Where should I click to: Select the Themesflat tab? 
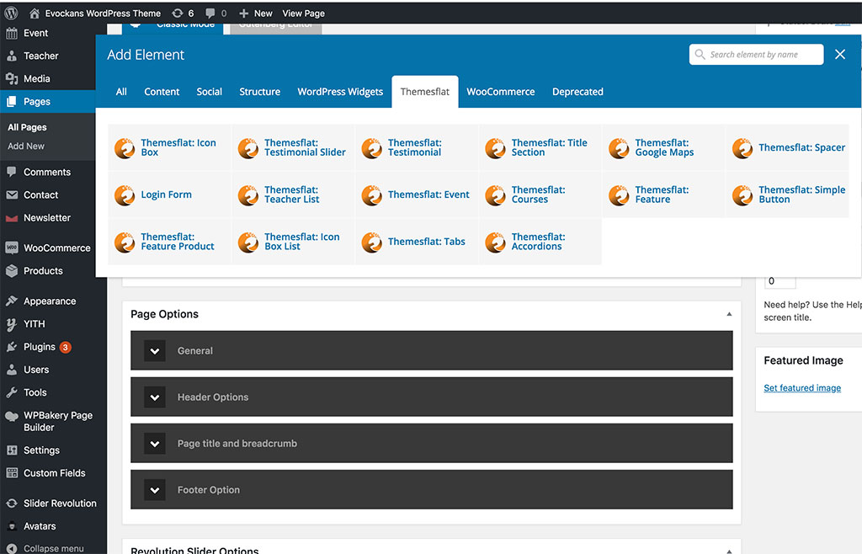tap(425, 92)
